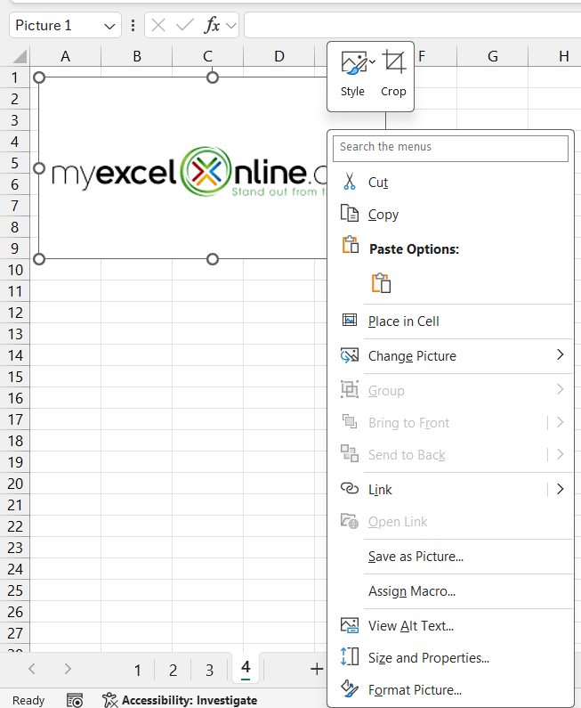
Task: Click the Place in Cell icon
Action: pos(350,320)
